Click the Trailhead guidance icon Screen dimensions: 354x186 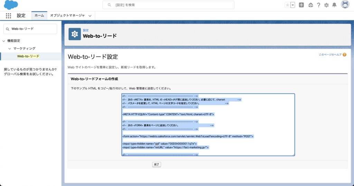click(x=311, y=5)
